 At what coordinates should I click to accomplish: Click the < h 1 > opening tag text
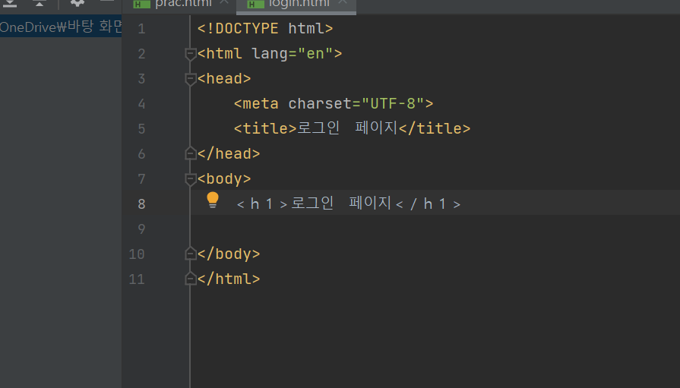click(x=262, y=203)
